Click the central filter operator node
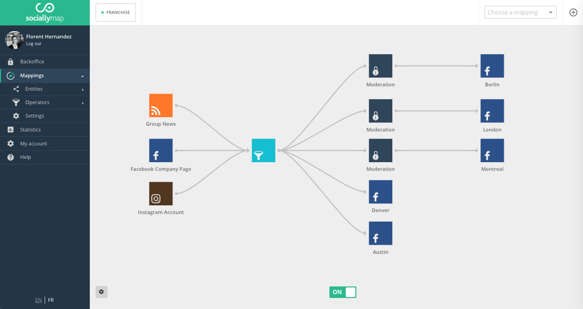The height and width of the screenshot is (309, 583). (x=263, y=150)
